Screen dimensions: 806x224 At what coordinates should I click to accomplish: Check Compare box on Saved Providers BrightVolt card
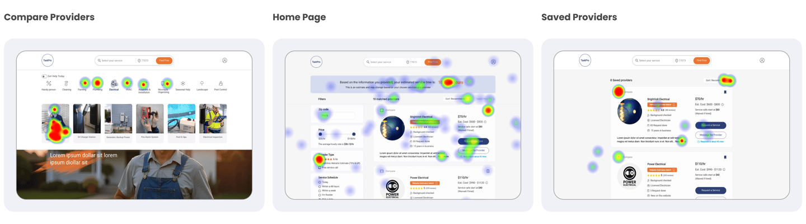click(618, 92)
